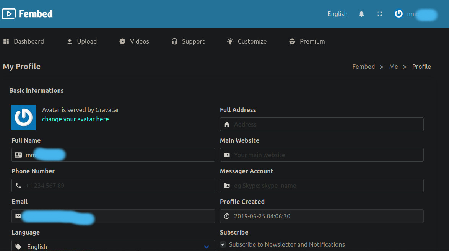This screenshot has width=449, height=251.
Task: Click 'Avatar is served by Gravatar' text
Action: click(x=80, y=110)
